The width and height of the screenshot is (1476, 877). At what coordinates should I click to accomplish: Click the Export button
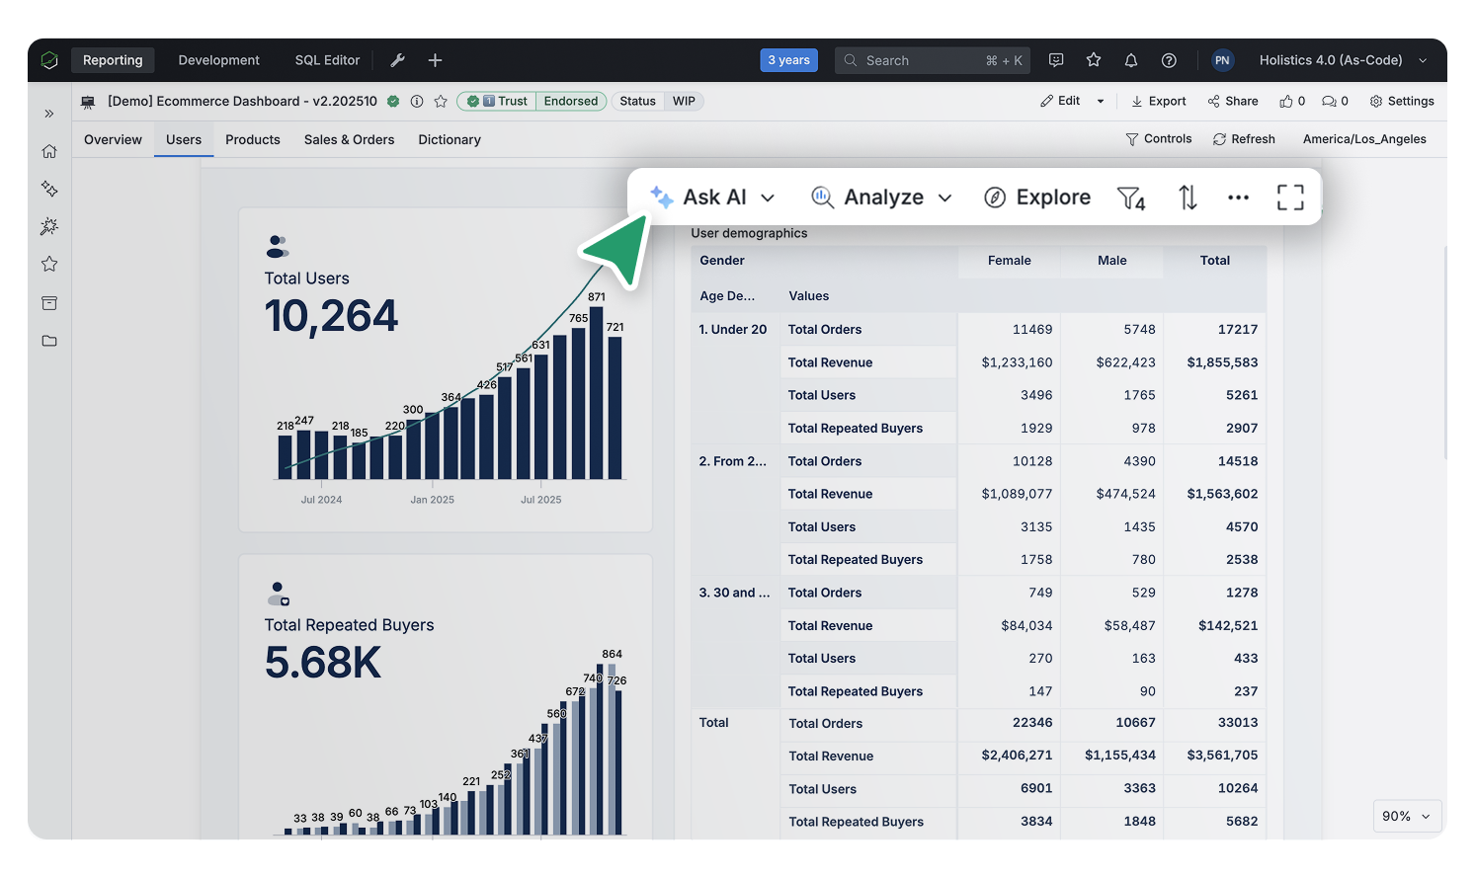click(x=1159, y=102)
